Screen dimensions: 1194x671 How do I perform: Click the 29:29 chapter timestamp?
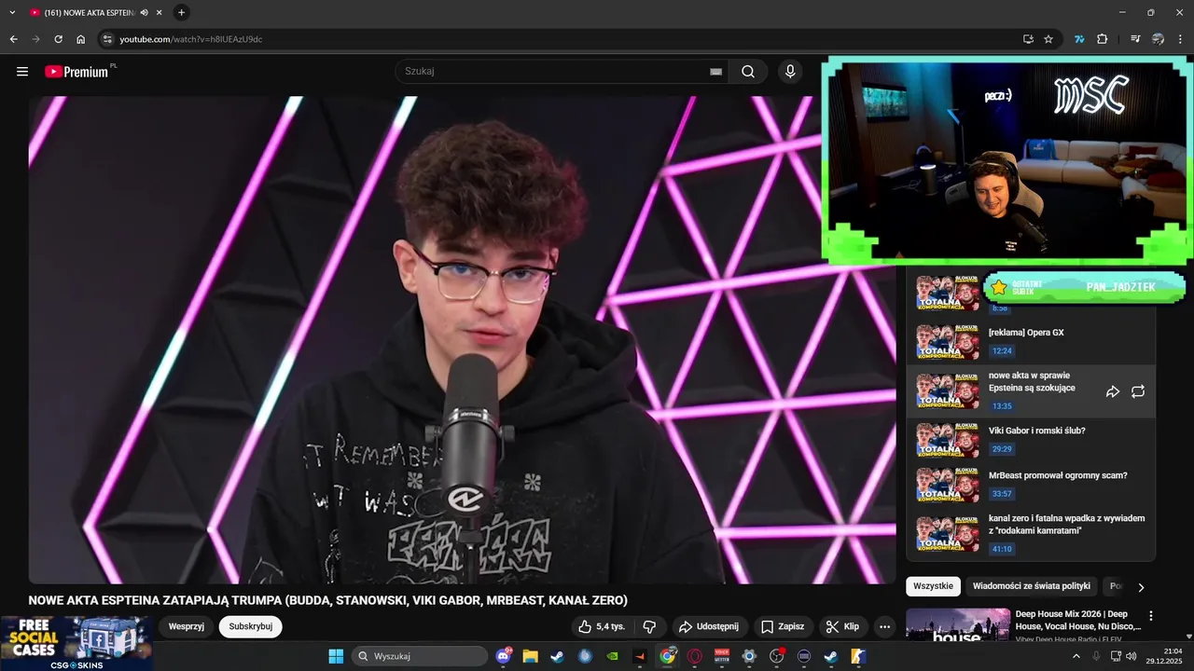1002,449
